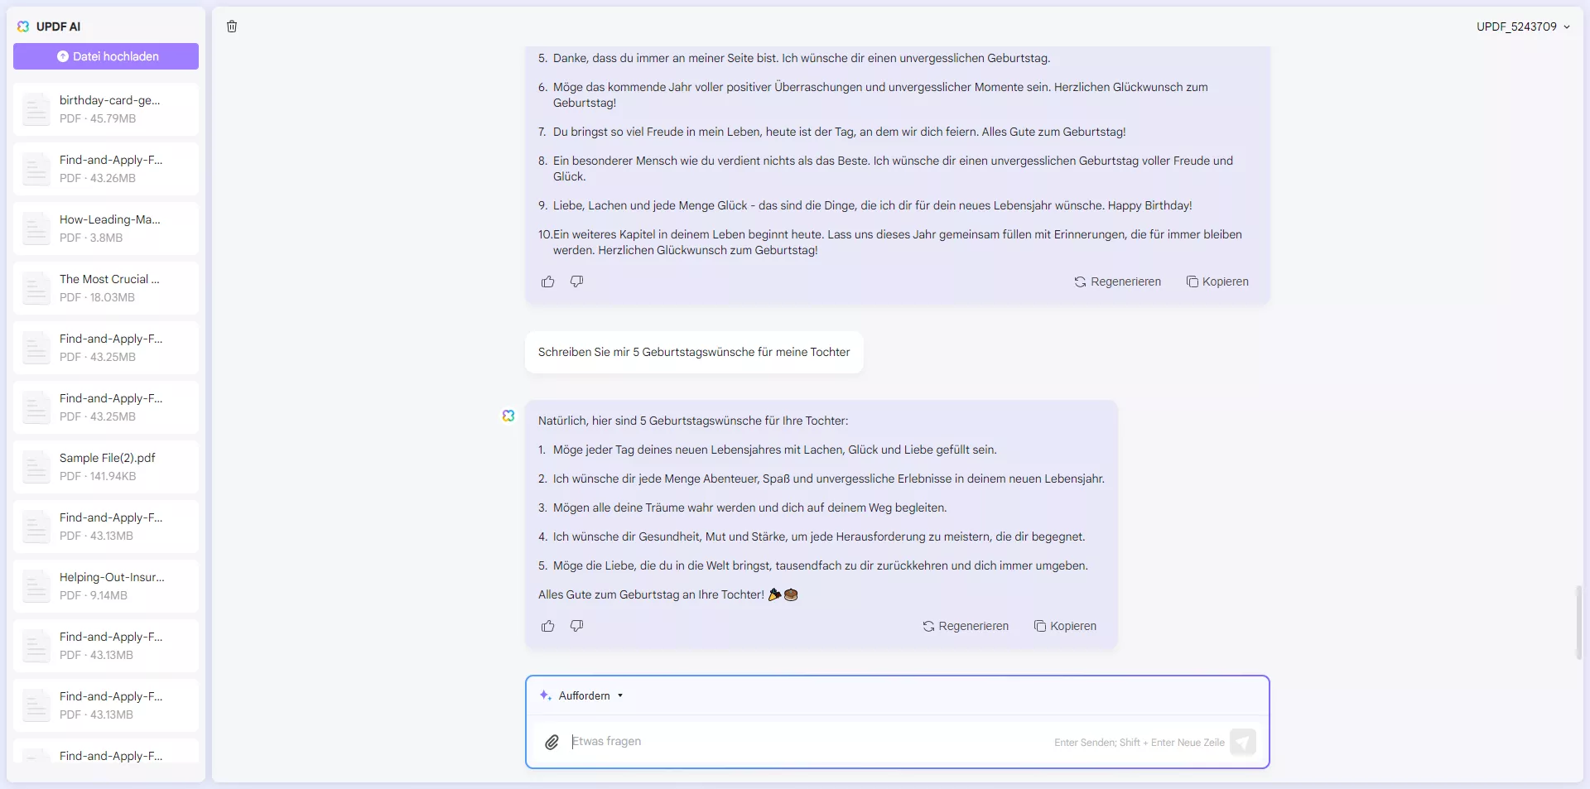Click the paperclip attach icon

tap(552, 742)
